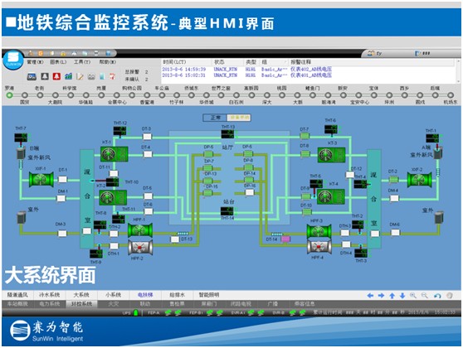
Task: Open the 工具(T) menu
Action: point(82,62)
